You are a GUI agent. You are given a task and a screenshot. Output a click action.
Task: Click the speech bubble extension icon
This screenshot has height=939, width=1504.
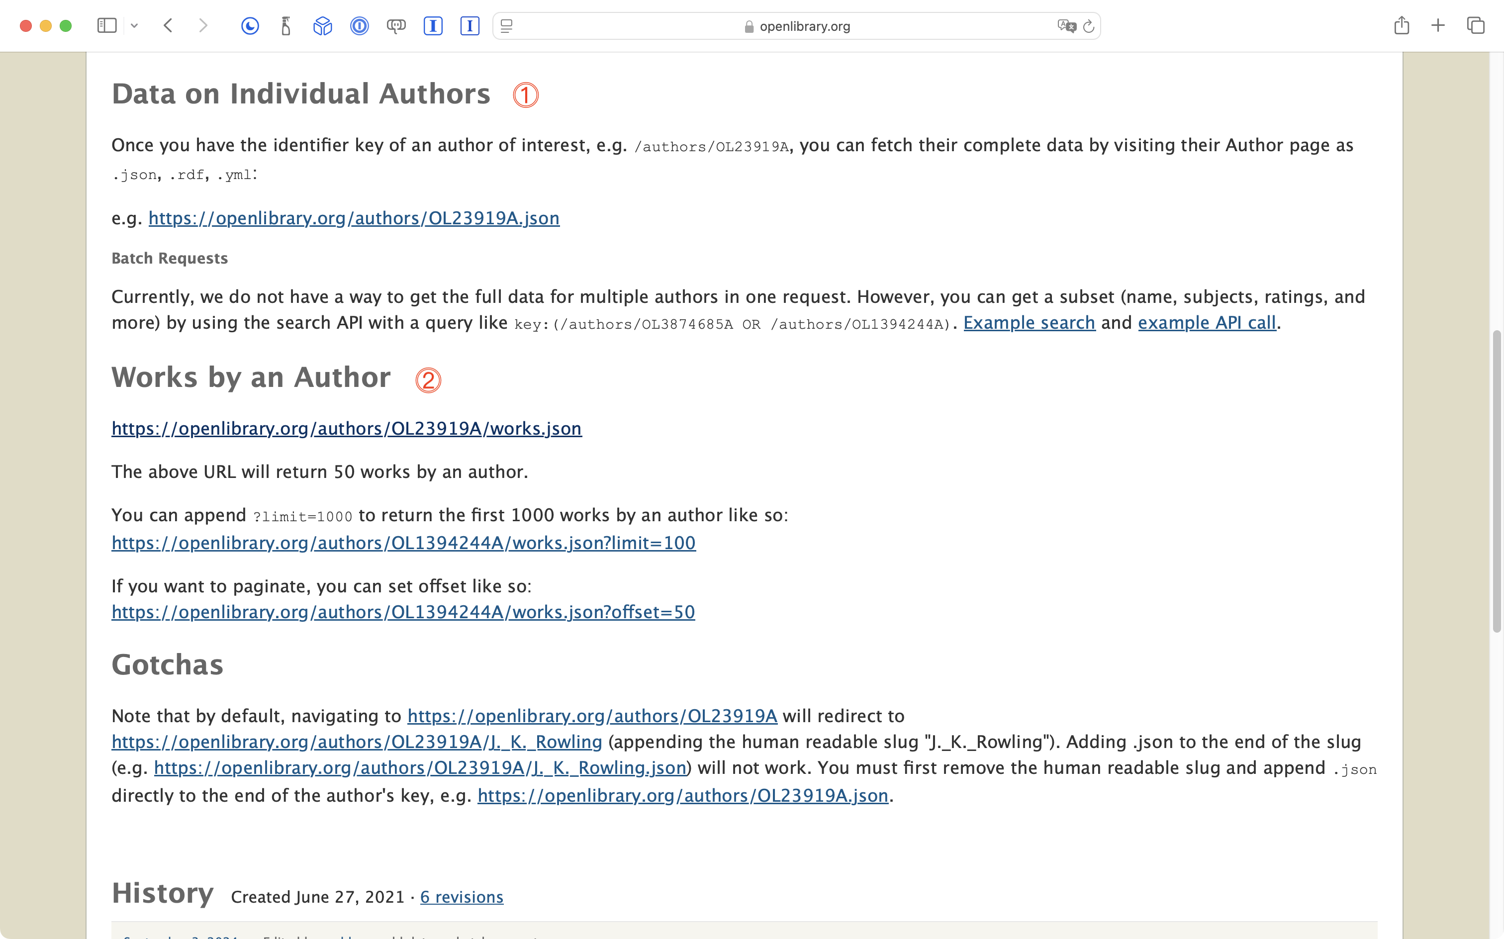tap(395, 25)
